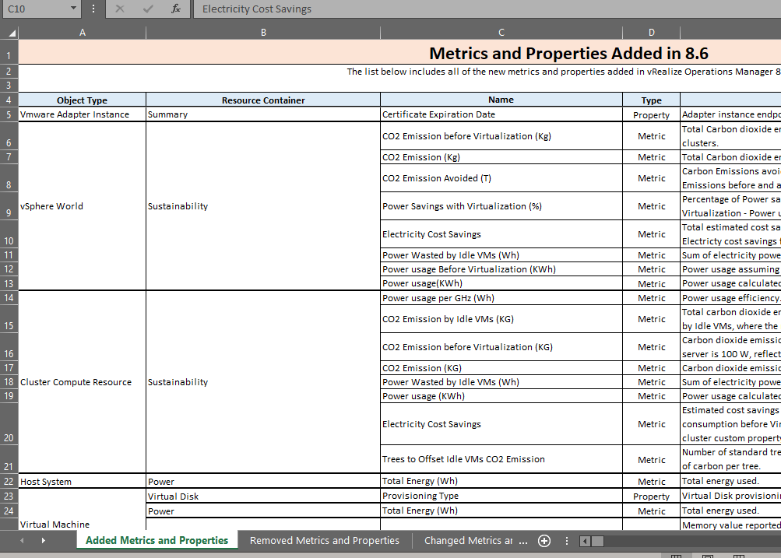781x558 pixels.
Task: Select Total Energy (Wh) cell in row 24
Action: (x=501, y=511)
